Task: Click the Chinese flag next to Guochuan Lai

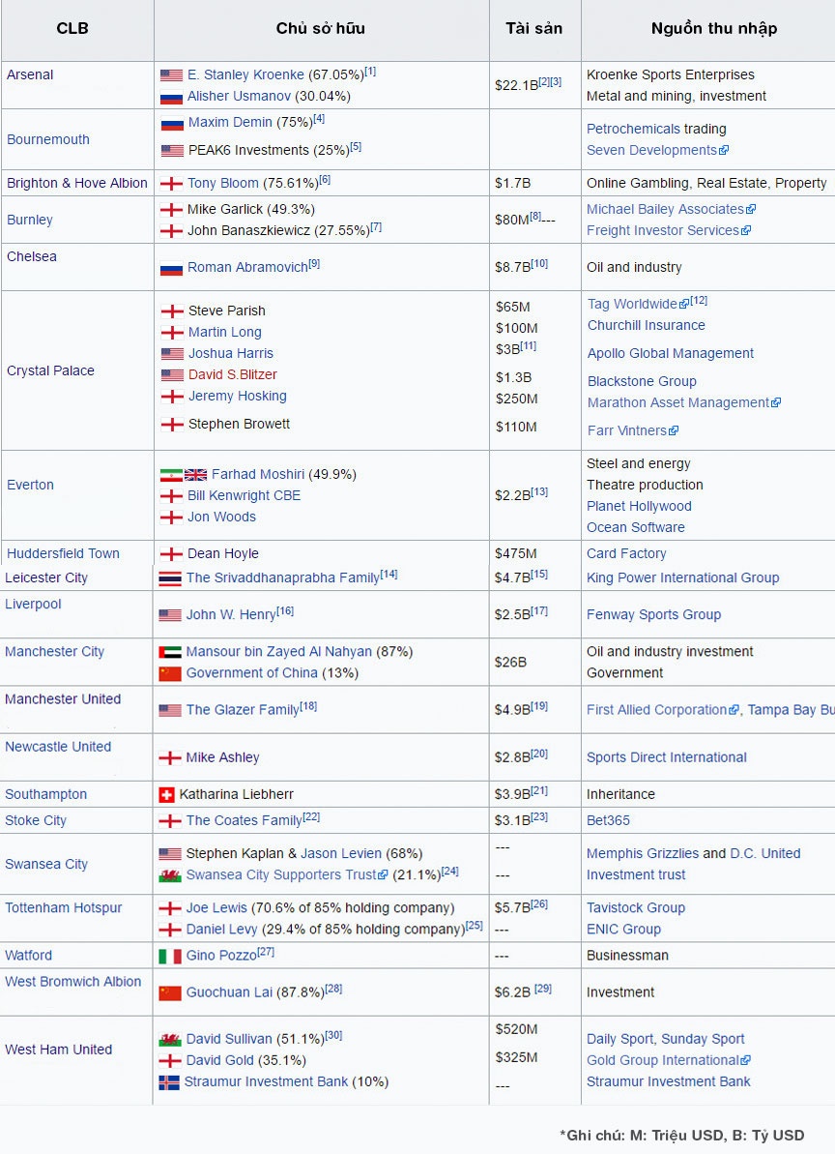Action: point(170,992)
